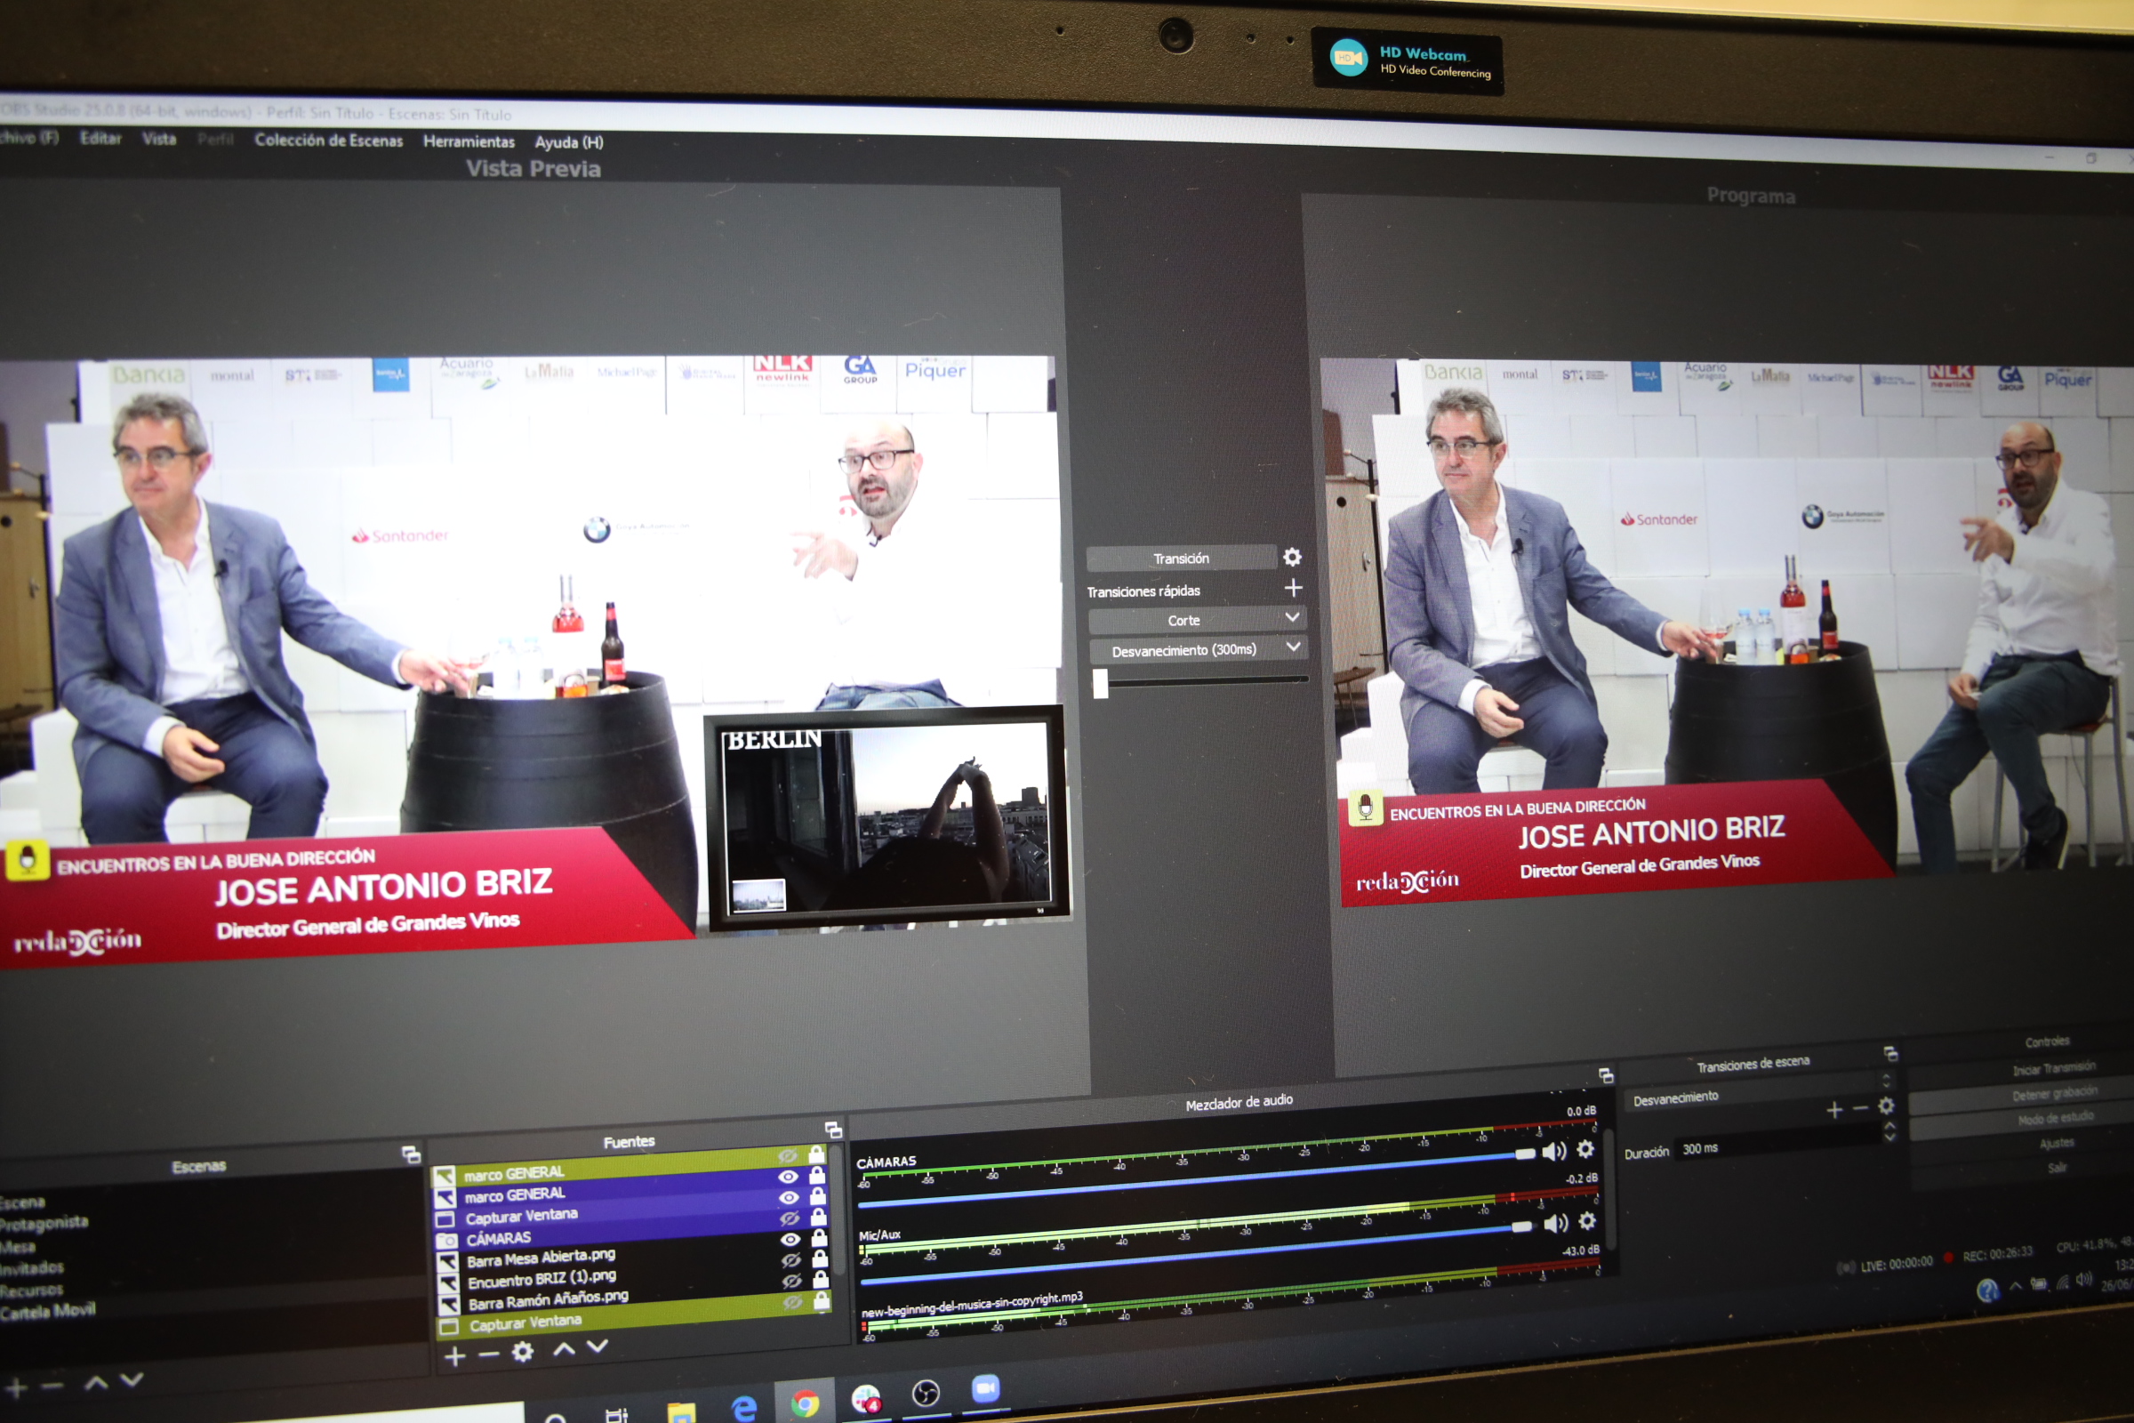This screenshot has width=2134, height=1423.
Task: Click Iniciar Transmisión in Controles
Action: point(2054,1068)
